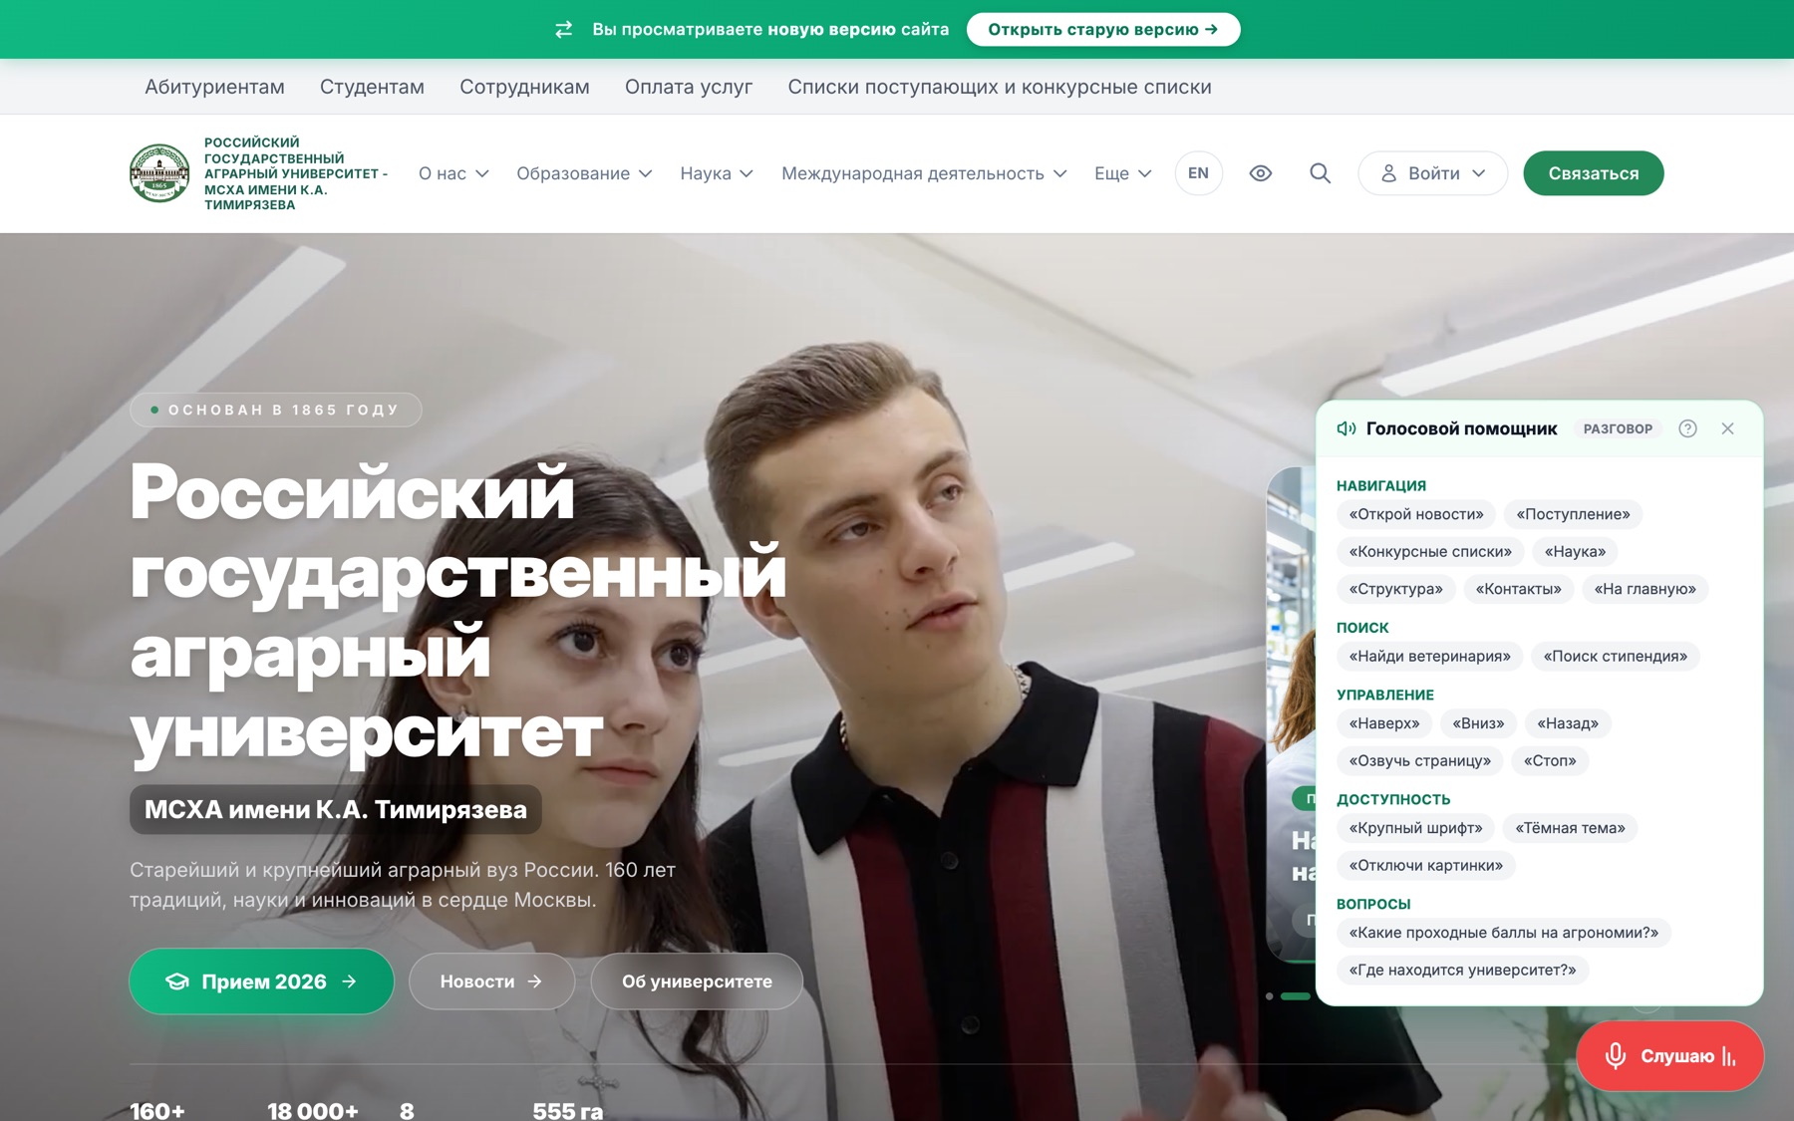Click the «Стоп» command chip

[1550, 761]
